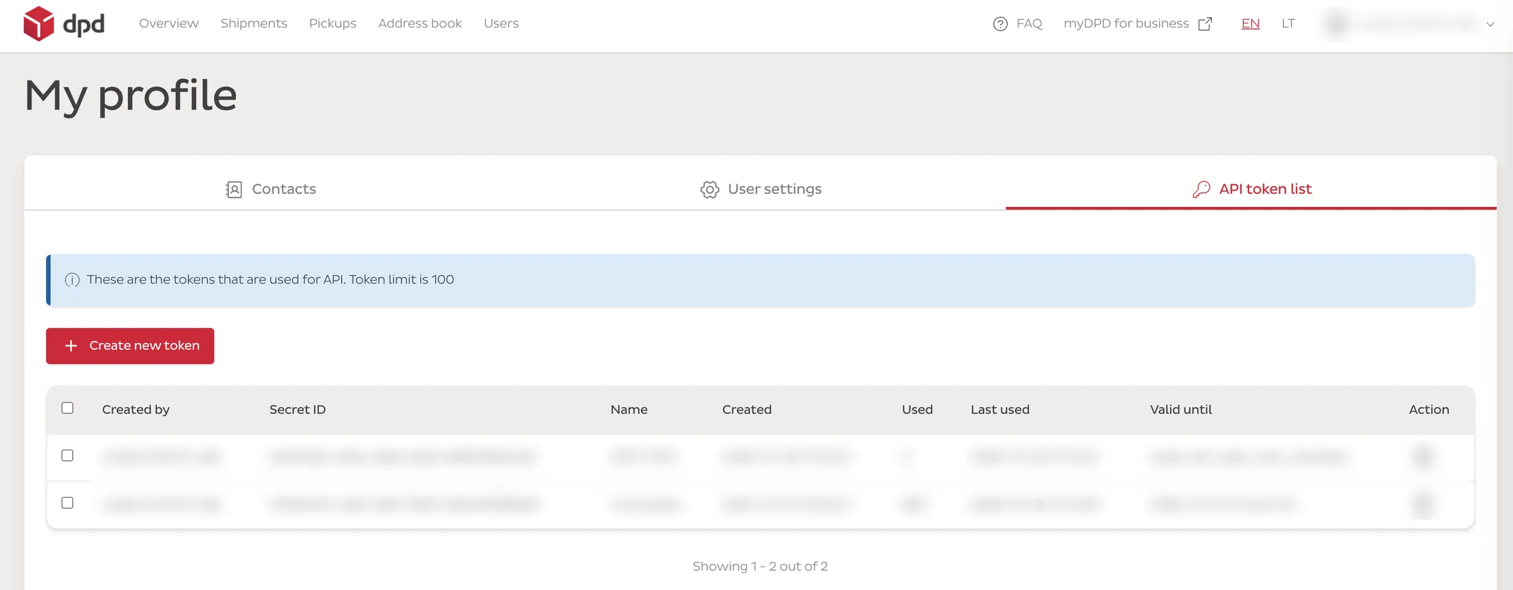
Task: Click the Token limit is 100 message
Action: pos(401,280)
